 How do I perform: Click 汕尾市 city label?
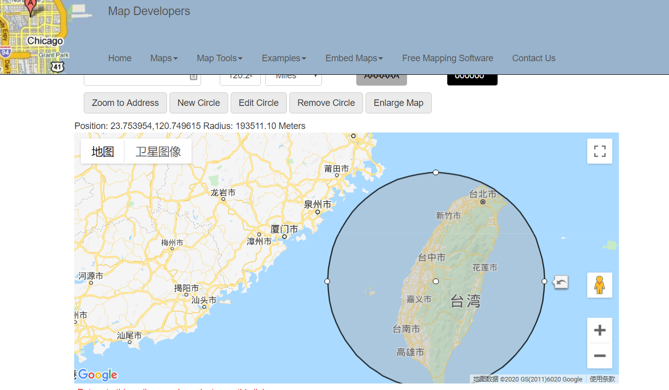point(129,335)
